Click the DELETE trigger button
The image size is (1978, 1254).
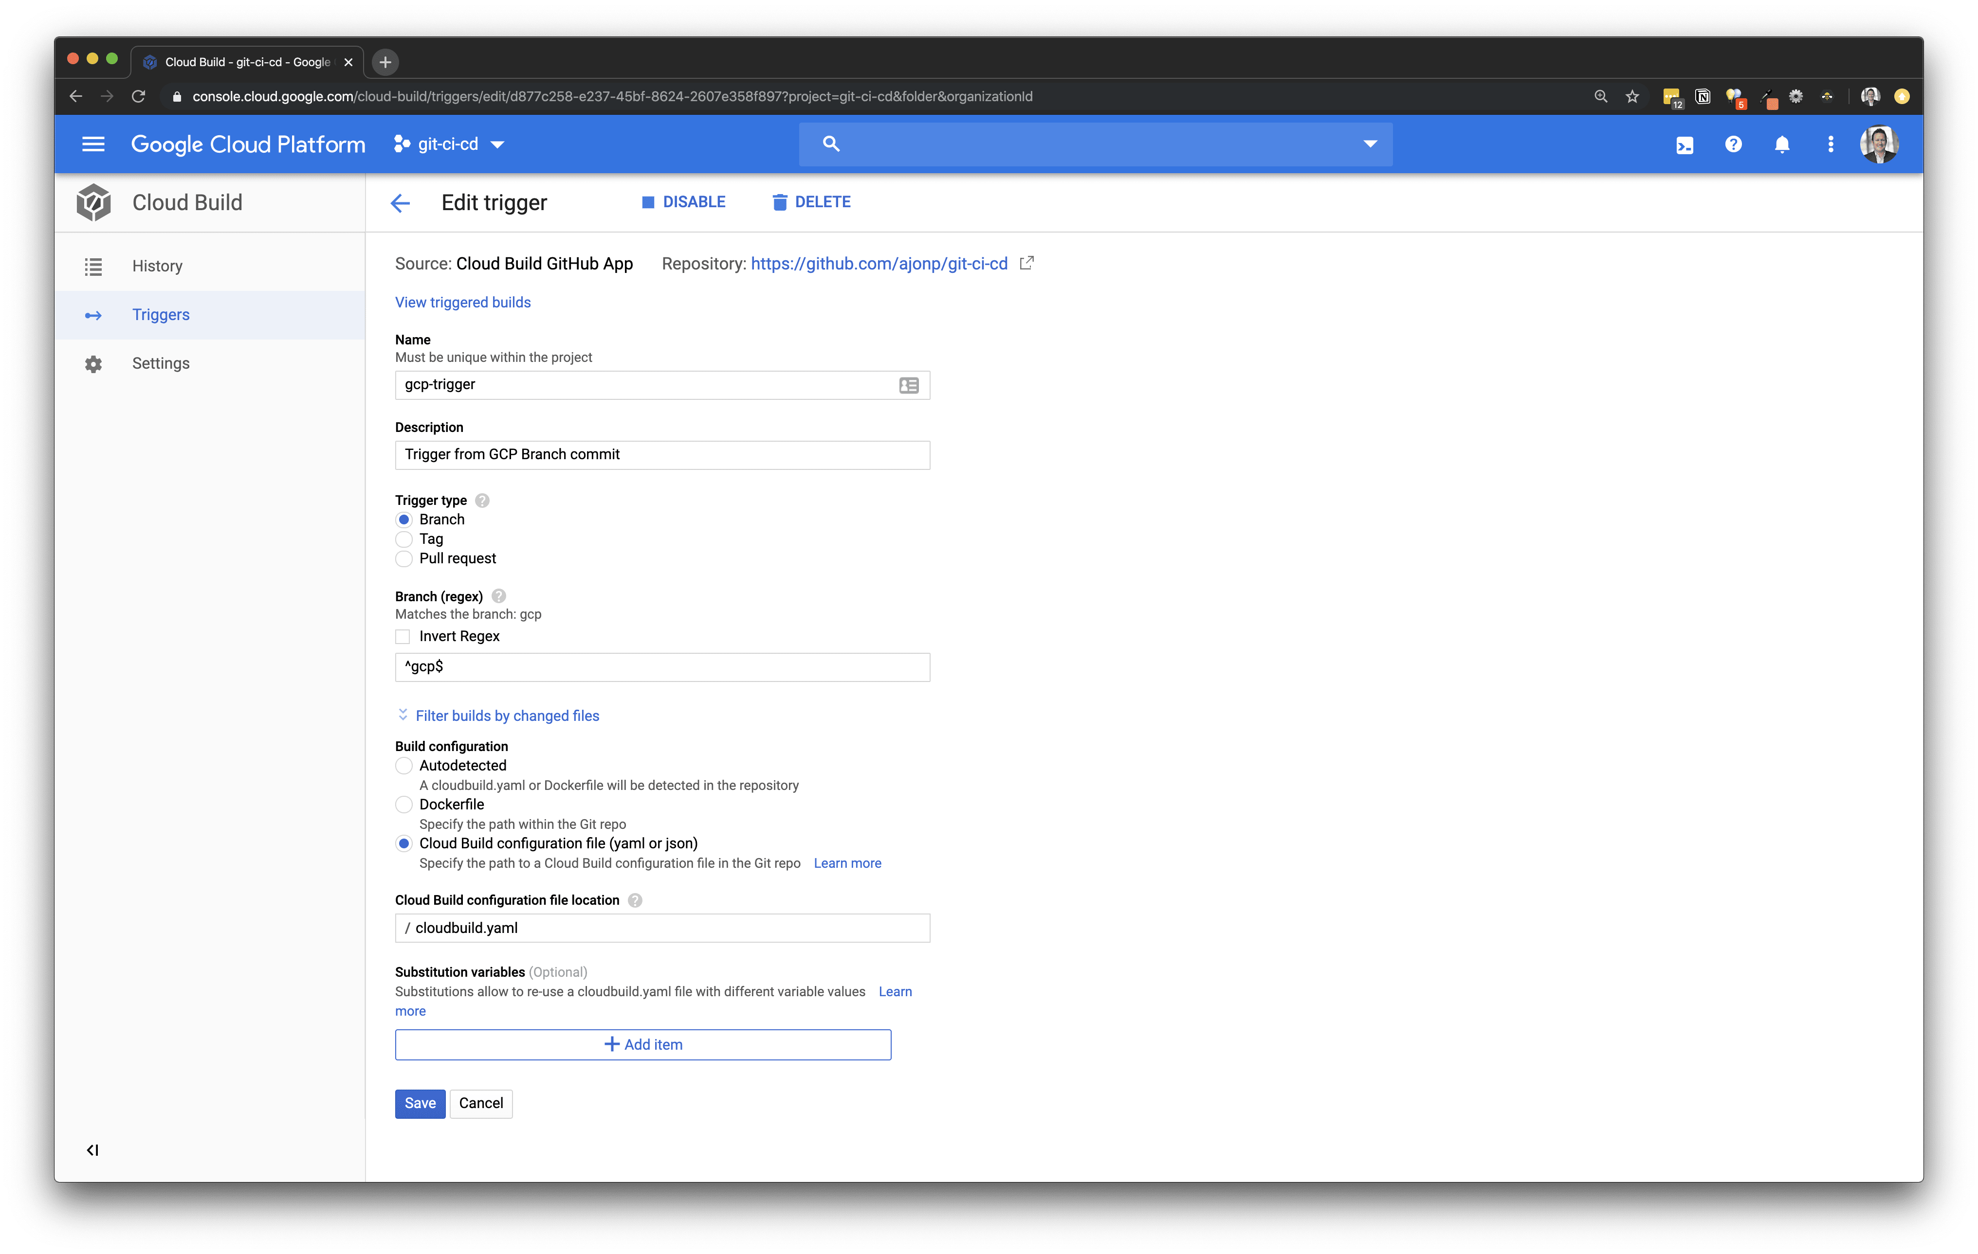811,202
